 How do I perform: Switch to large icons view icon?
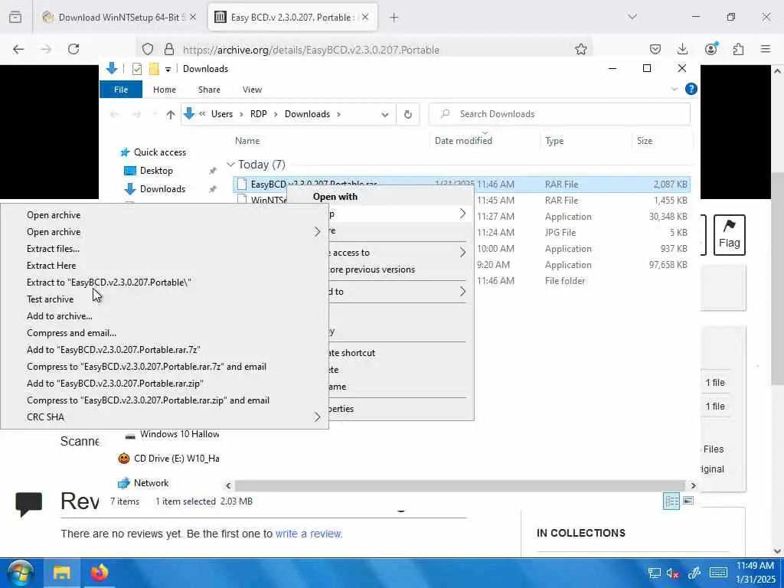pyautogui.click(x=688, y=501)
